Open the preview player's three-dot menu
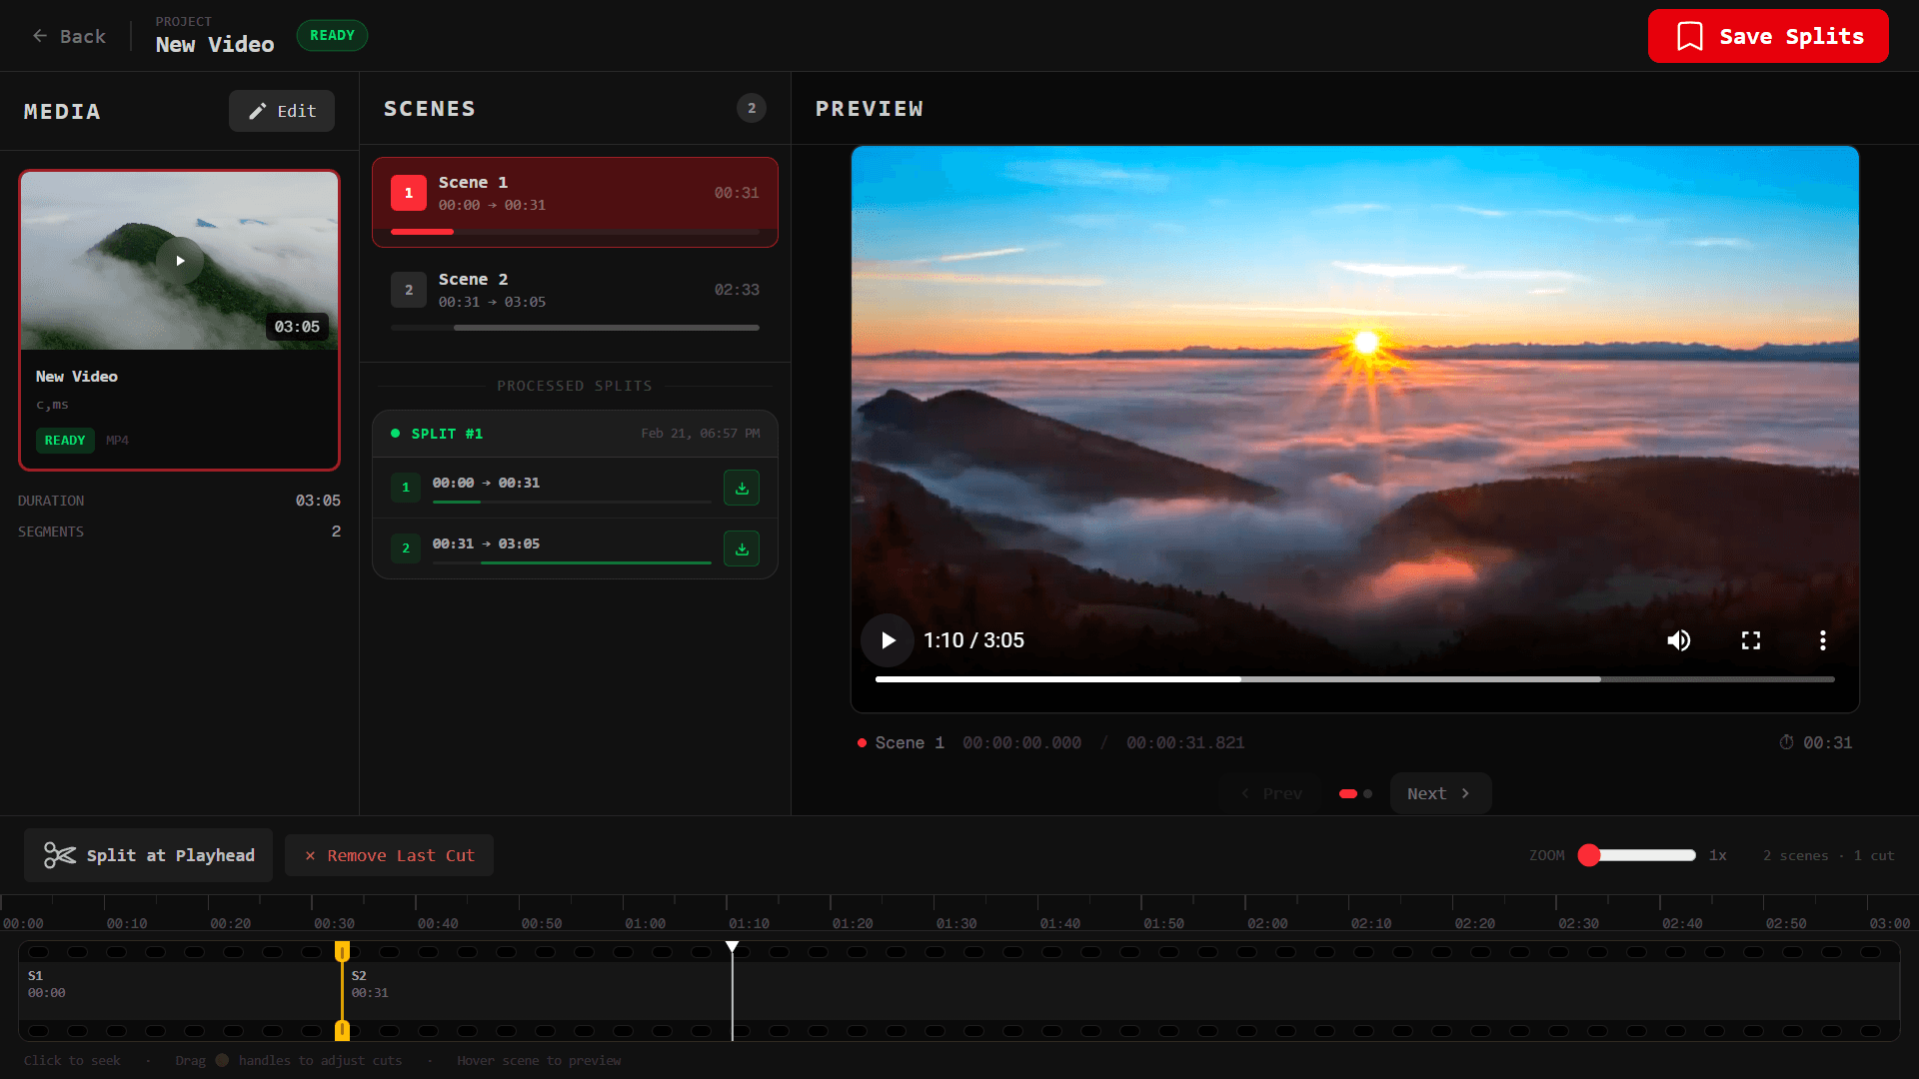1919x1079 pixels. 1822,640
